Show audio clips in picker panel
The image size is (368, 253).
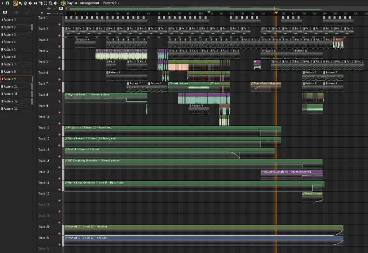[x=16, y=12]
